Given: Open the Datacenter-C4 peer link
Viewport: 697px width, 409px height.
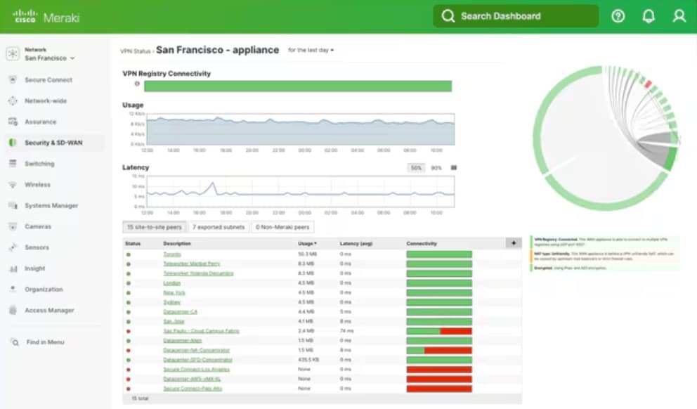Looking at the screenshot, I should point(180,312).
